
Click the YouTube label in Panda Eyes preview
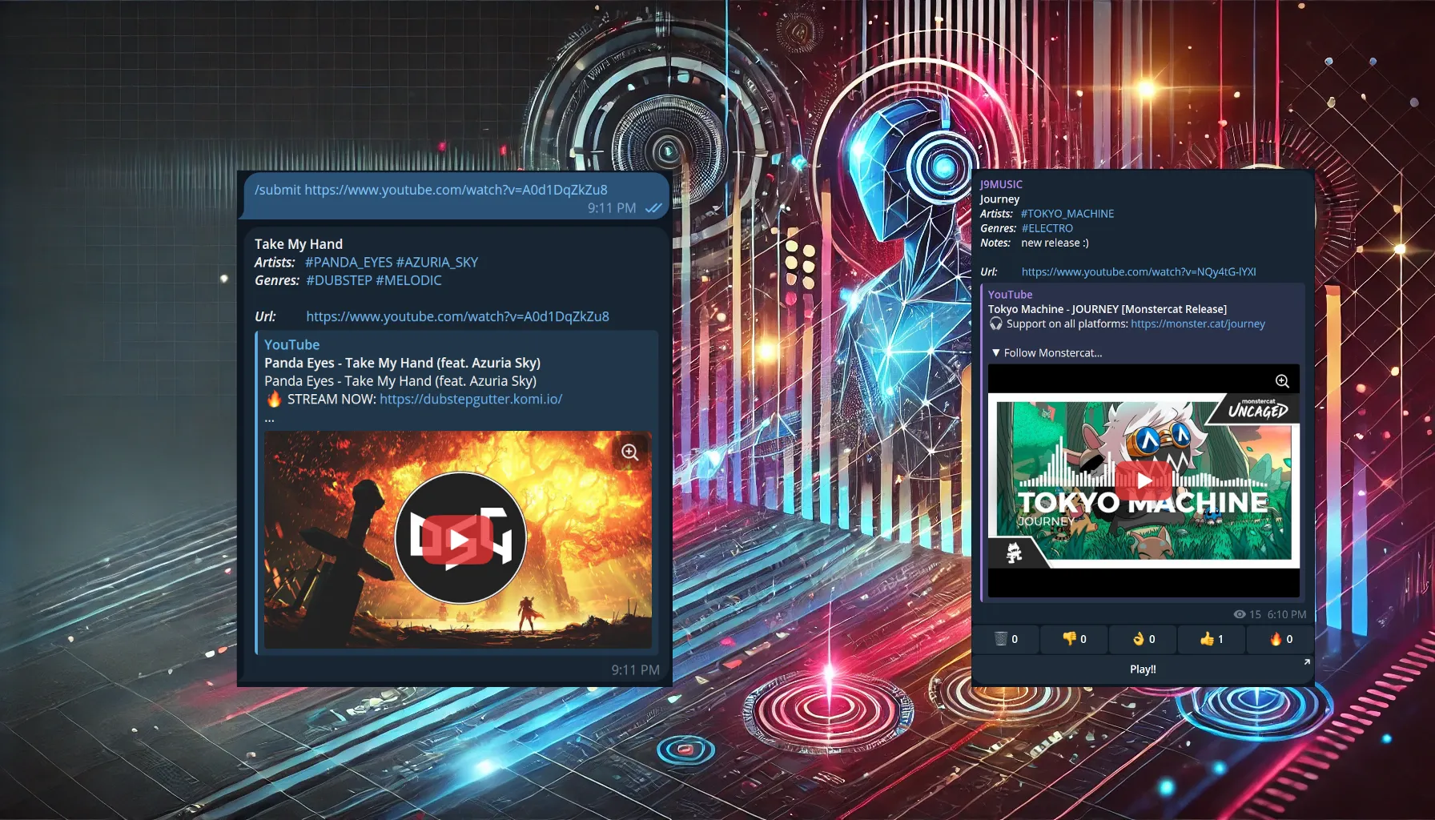(291, 344)
